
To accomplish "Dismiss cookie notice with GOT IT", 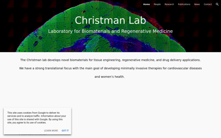I will tap(65, 131).
